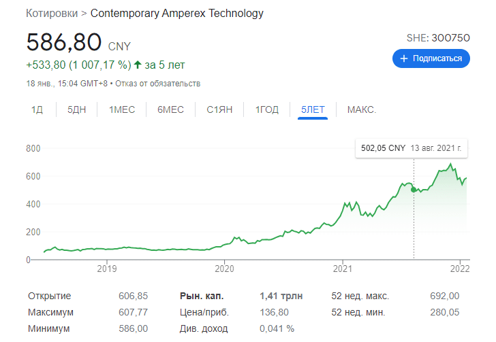Image resolution: width=496 pixels, height=342 pixels.
Task: Switch to the 5ДН tab
Action: 77,109
